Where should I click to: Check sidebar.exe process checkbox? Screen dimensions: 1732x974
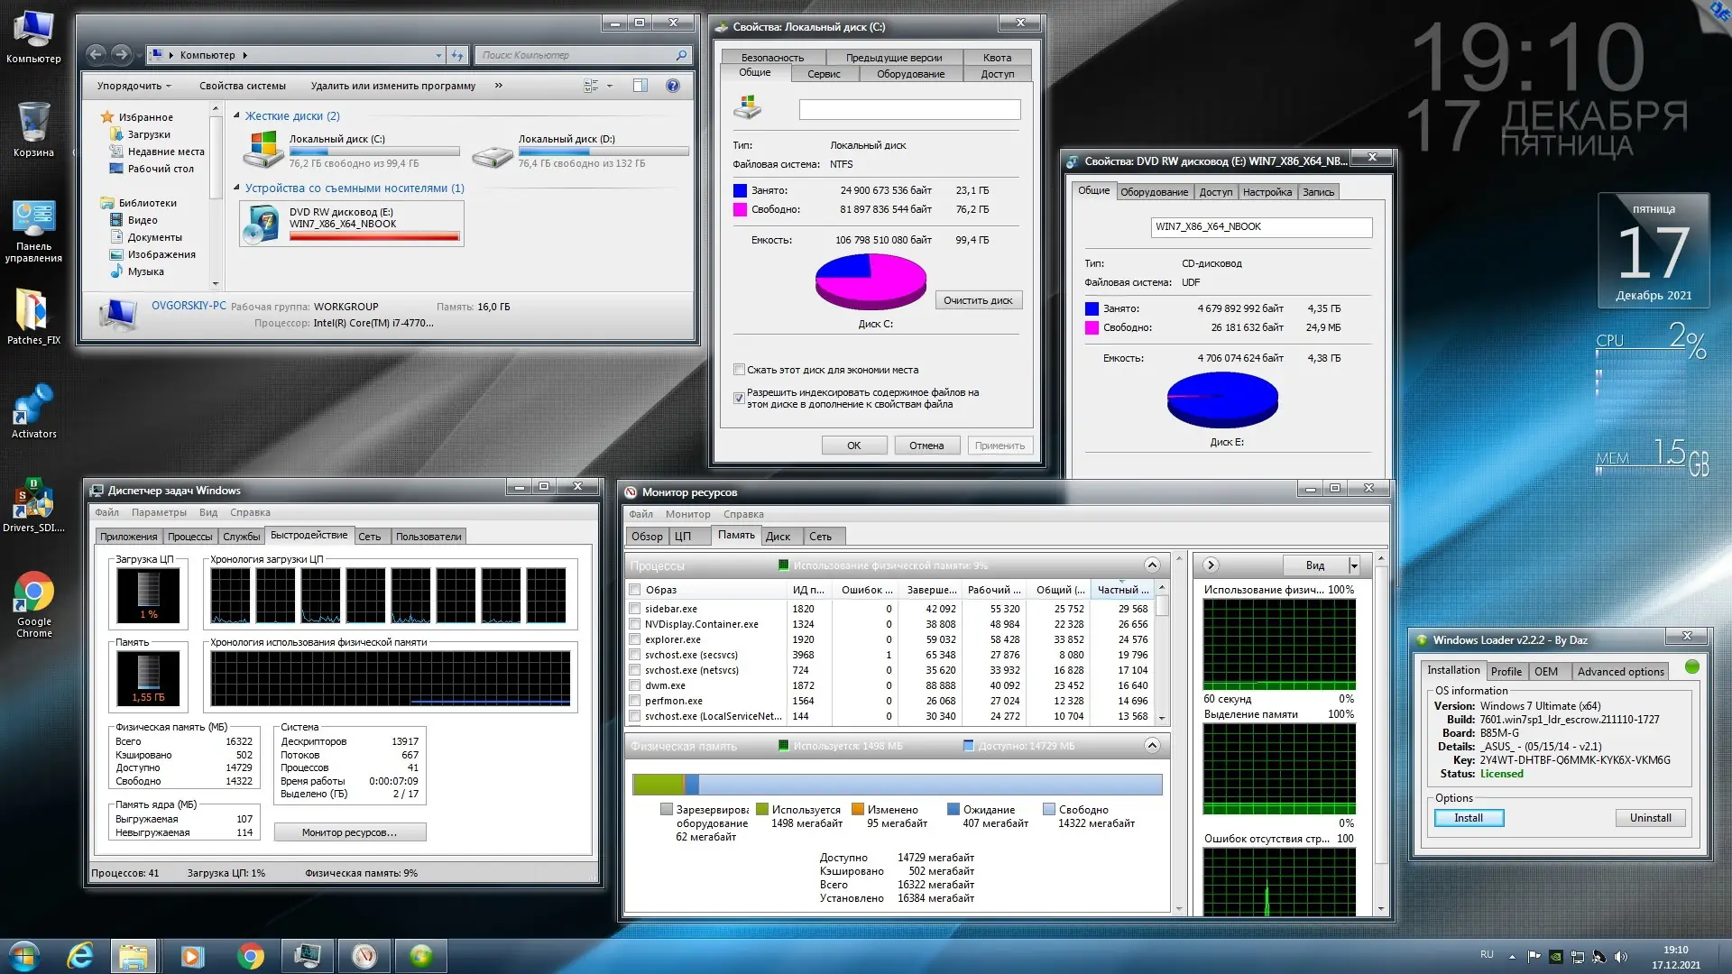tap(634, 609)
